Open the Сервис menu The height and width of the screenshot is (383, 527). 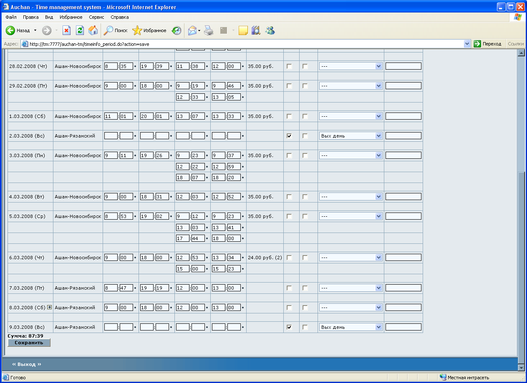96,17
